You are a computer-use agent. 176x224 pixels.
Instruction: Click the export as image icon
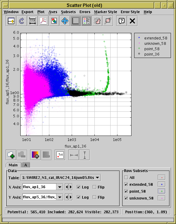tap(54, 21)
